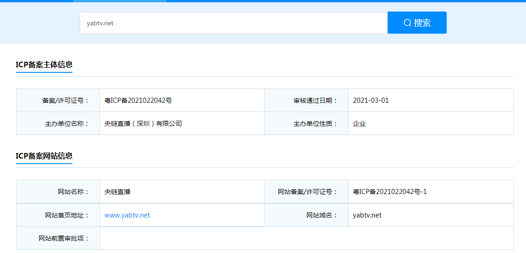
Task: Click the 备案/许可证号 label cell
Action: click(x=58, y=100)
